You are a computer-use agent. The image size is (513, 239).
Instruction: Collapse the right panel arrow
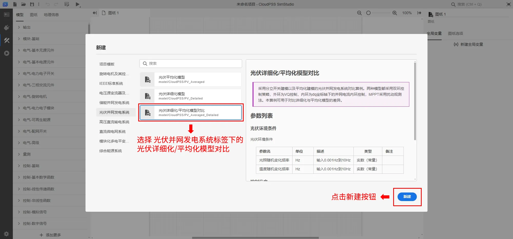pos(419,13)
